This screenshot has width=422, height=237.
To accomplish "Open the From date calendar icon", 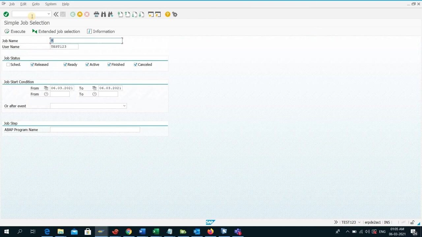I will pos(46,88).
